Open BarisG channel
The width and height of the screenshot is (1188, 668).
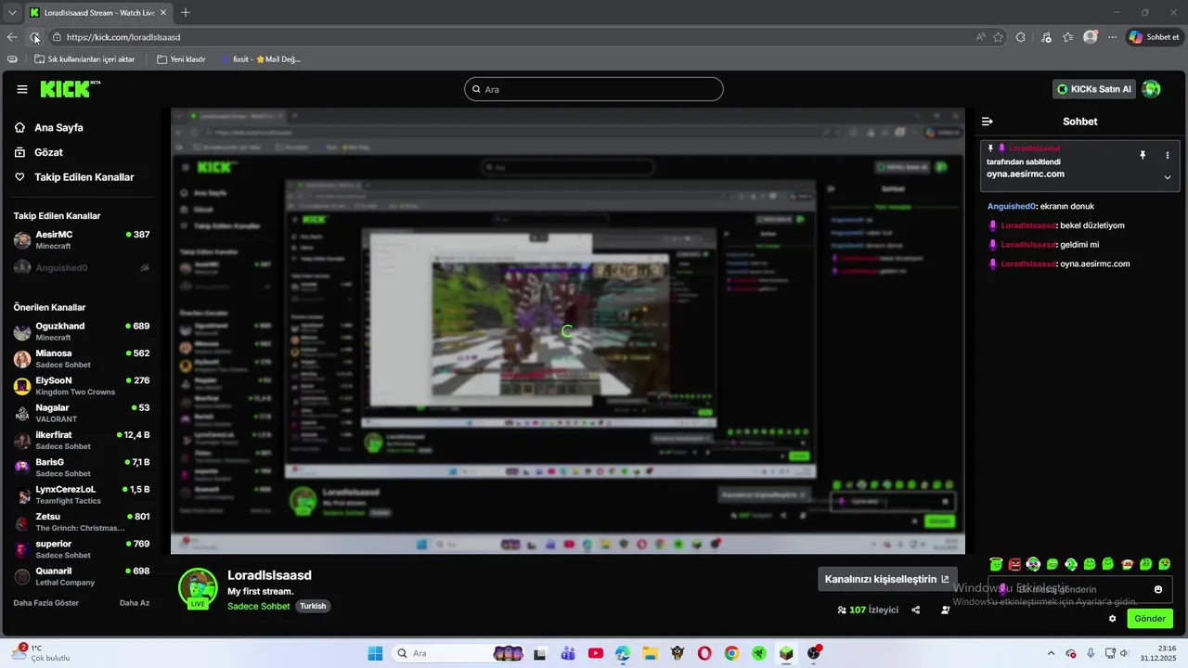tap(82, 468)
